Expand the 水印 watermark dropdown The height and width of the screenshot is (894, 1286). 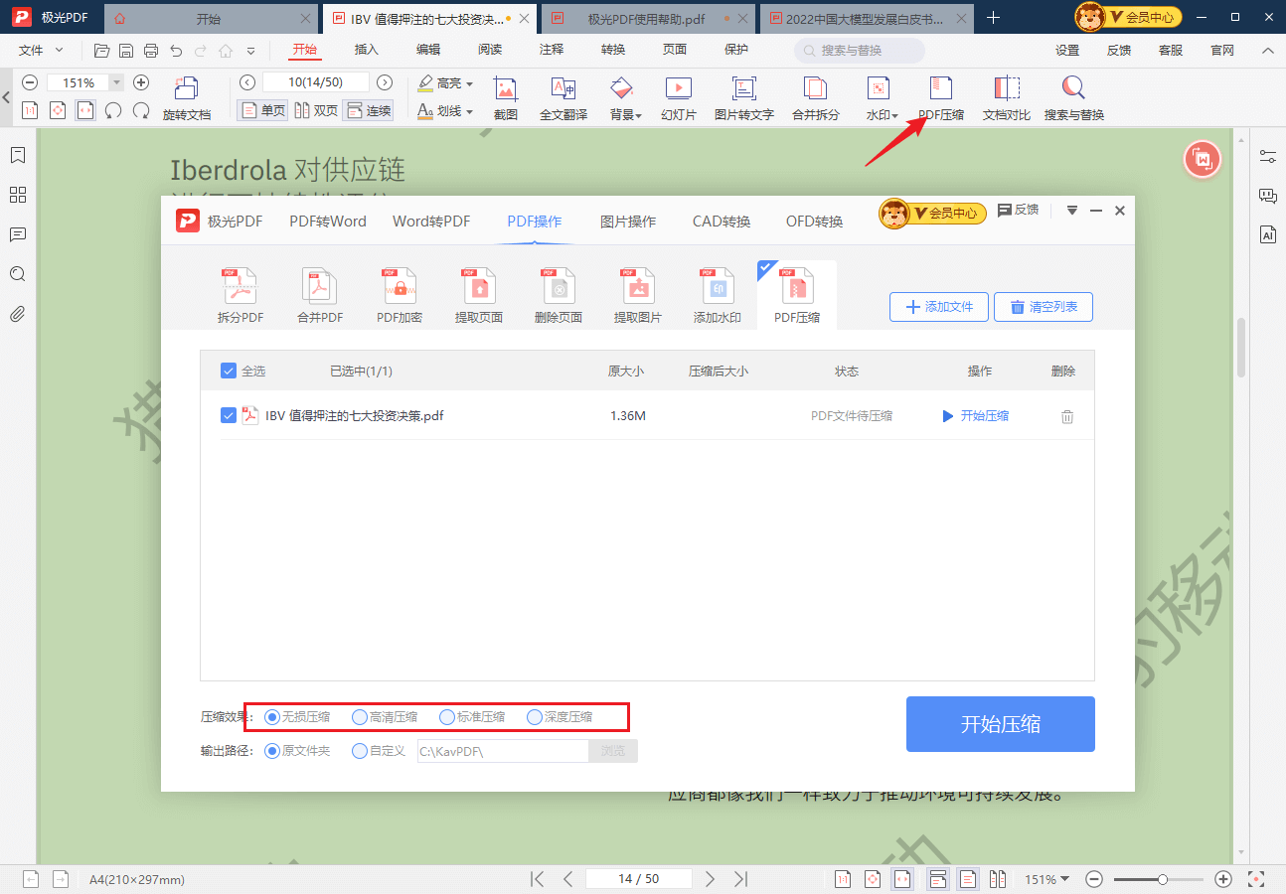[x=894, y=116]
